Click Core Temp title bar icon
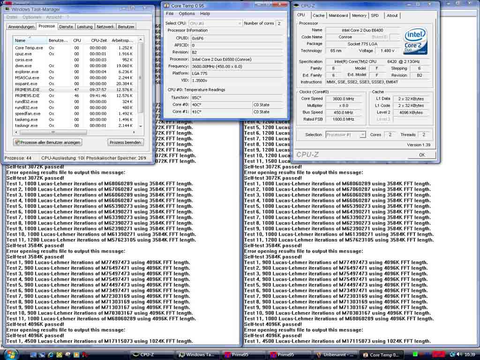This screenshot has width=480, height=360. pyautogui.click(x=166, y=6)
